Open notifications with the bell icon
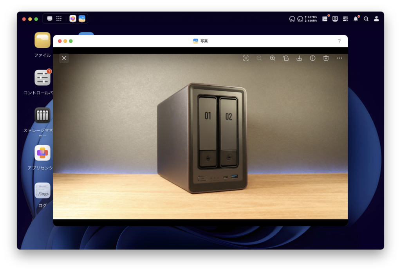Image resolution: width=401 pixels, height=272 pixels. coord(356,19)
